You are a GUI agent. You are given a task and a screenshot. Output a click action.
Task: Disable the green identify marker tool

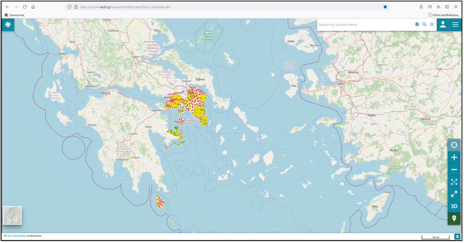454,218
